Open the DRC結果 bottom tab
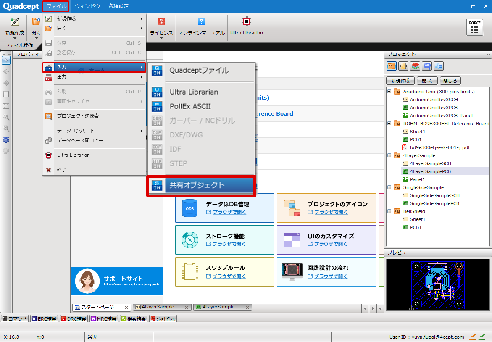492x342 pixels. [74, 319]
